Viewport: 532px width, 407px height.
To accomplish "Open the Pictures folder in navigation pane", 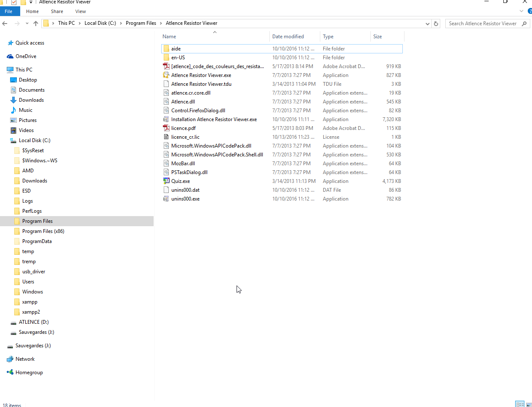I will pyautogui.click(x=28, y=120).
